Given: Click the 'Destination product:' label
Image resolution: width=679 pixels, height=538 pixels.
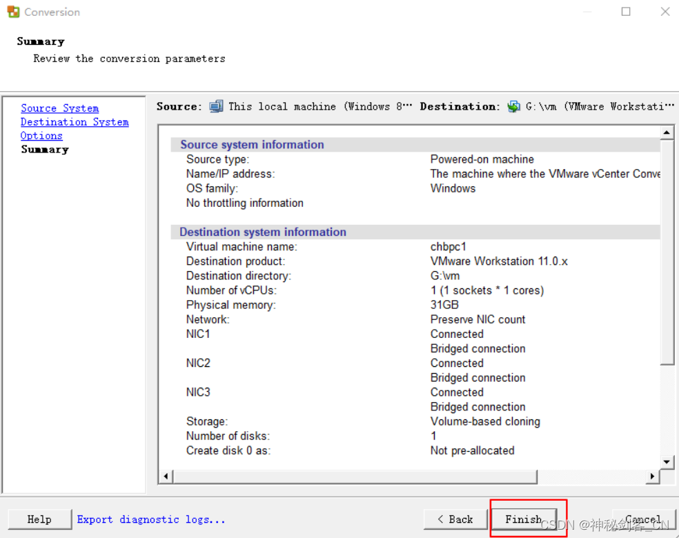Looking at the screenshot, I should tap(235, 261).
